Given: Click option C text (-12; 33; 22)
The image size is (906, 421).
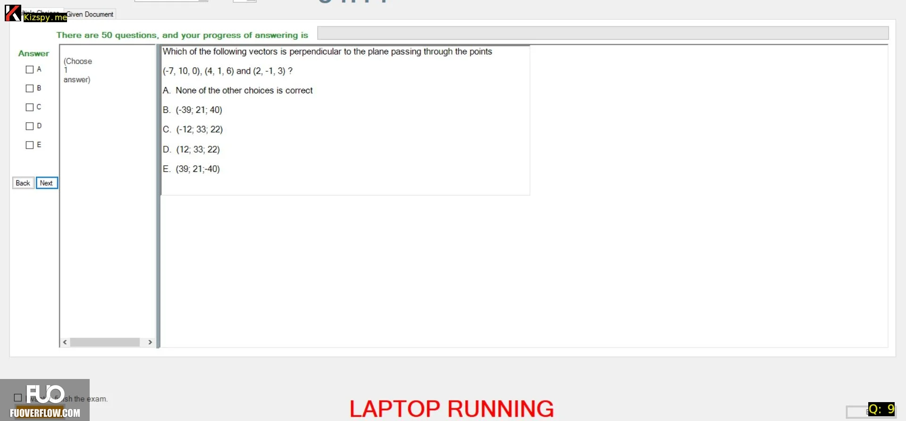Looking at the screenshot, I should 199,129.
